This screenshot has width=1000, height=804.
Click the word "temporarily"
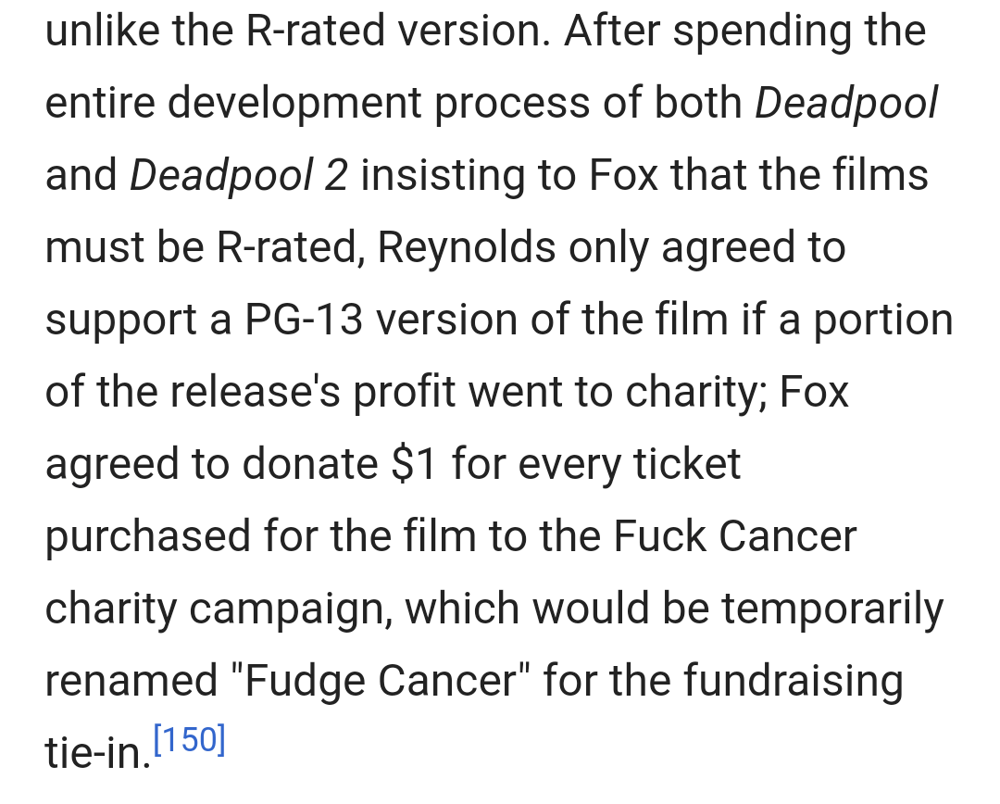832,609
